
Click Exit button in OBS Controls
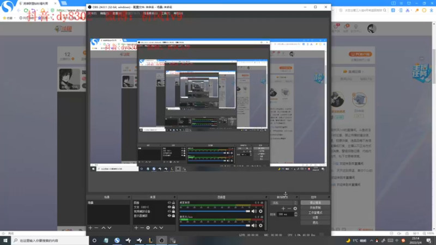click(x=315, y=223)
